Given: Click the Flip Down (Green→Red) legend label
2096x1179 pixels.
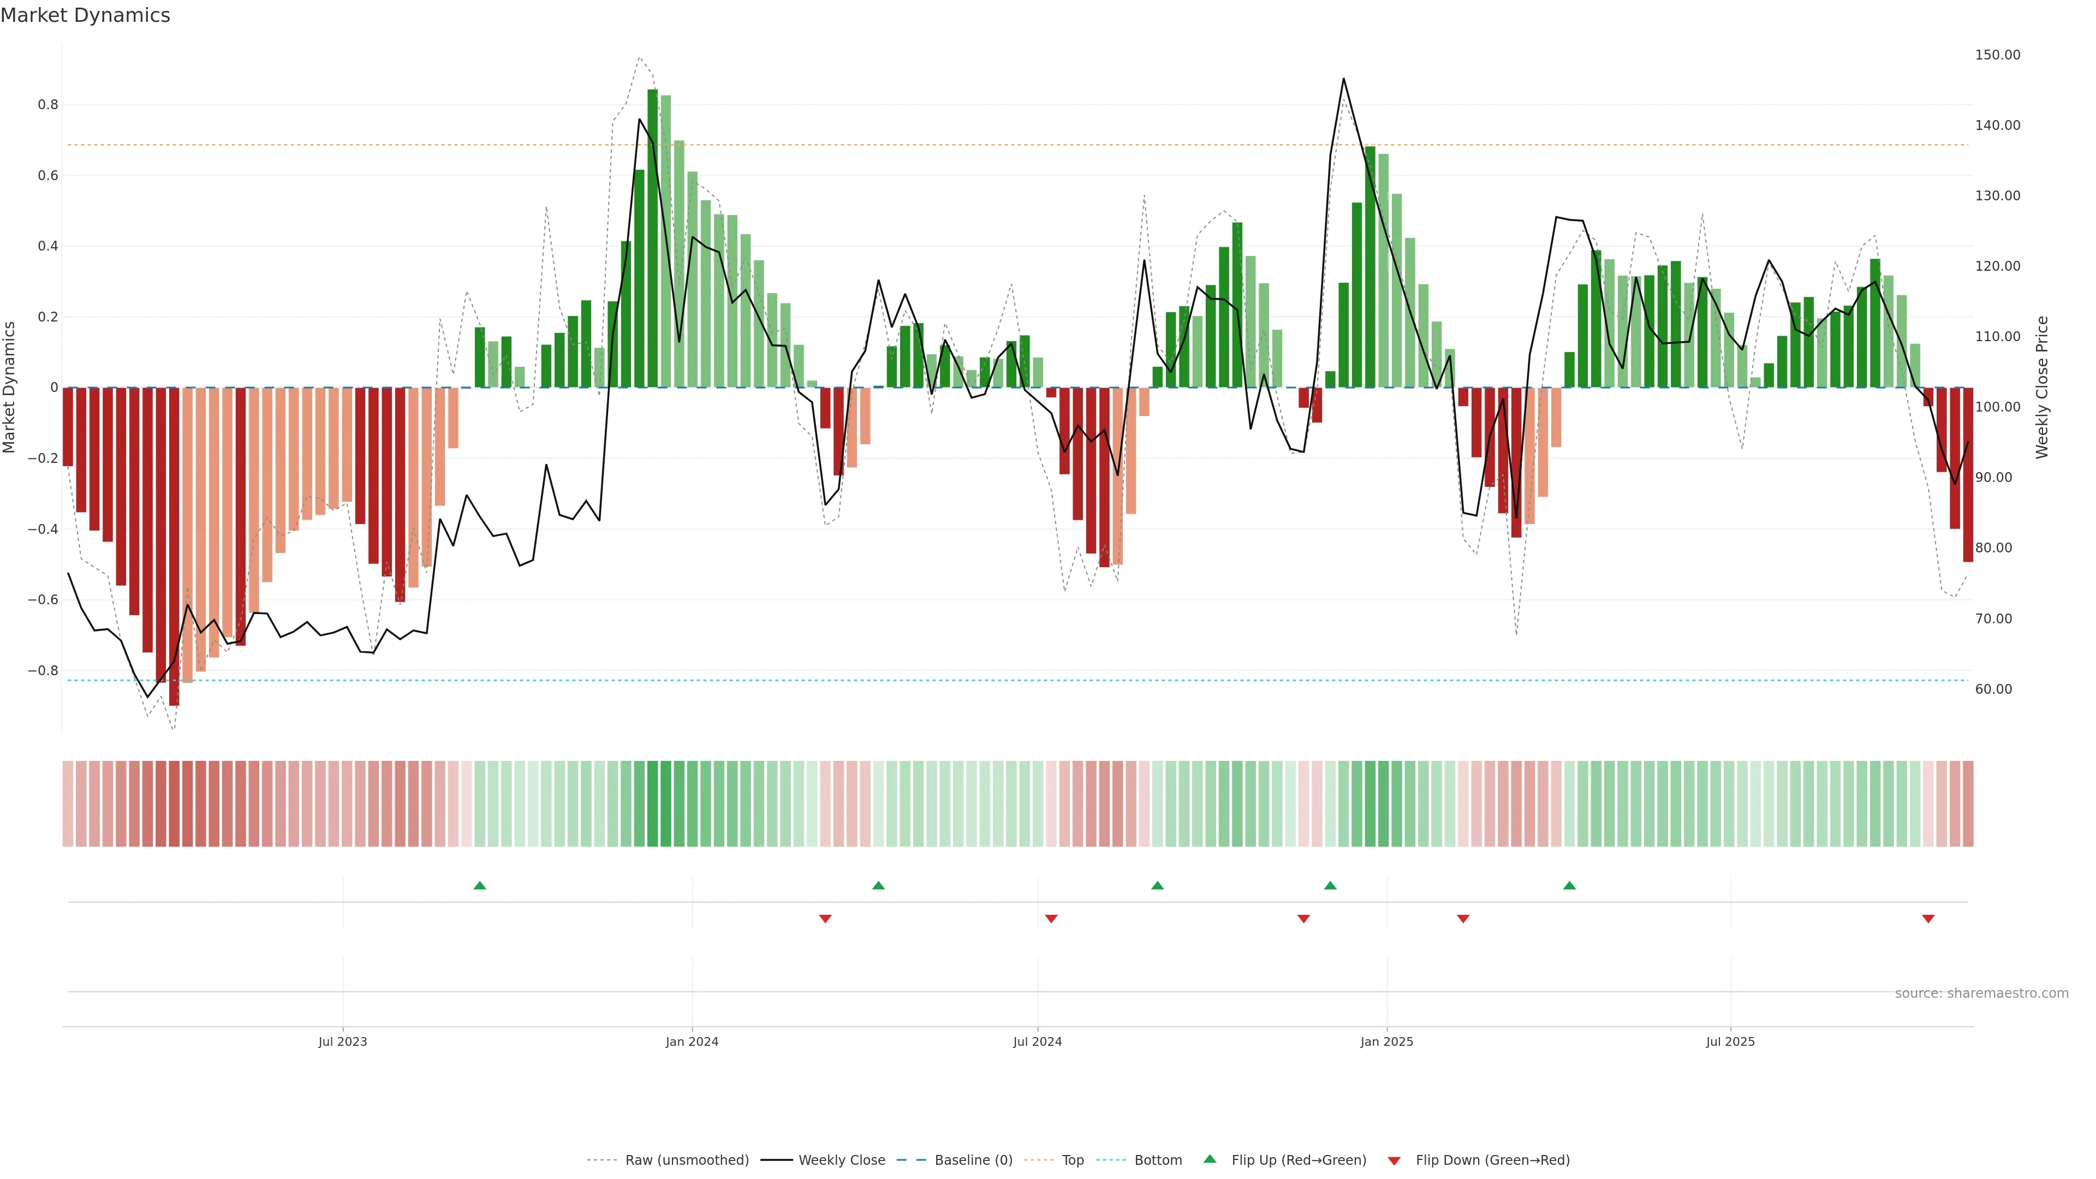Looking at the screenshot, I should tap(1492, 1160).
